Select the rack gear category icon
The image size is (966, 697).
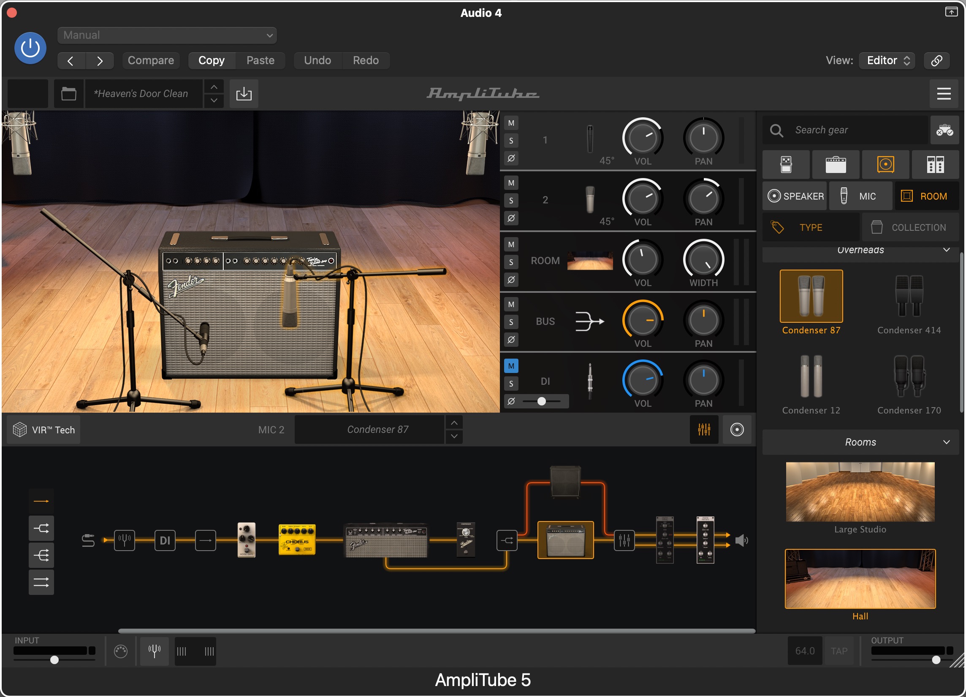[935, 164]
